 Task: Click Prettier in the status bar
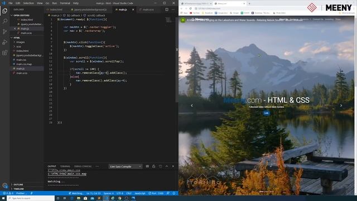[21, 193]
